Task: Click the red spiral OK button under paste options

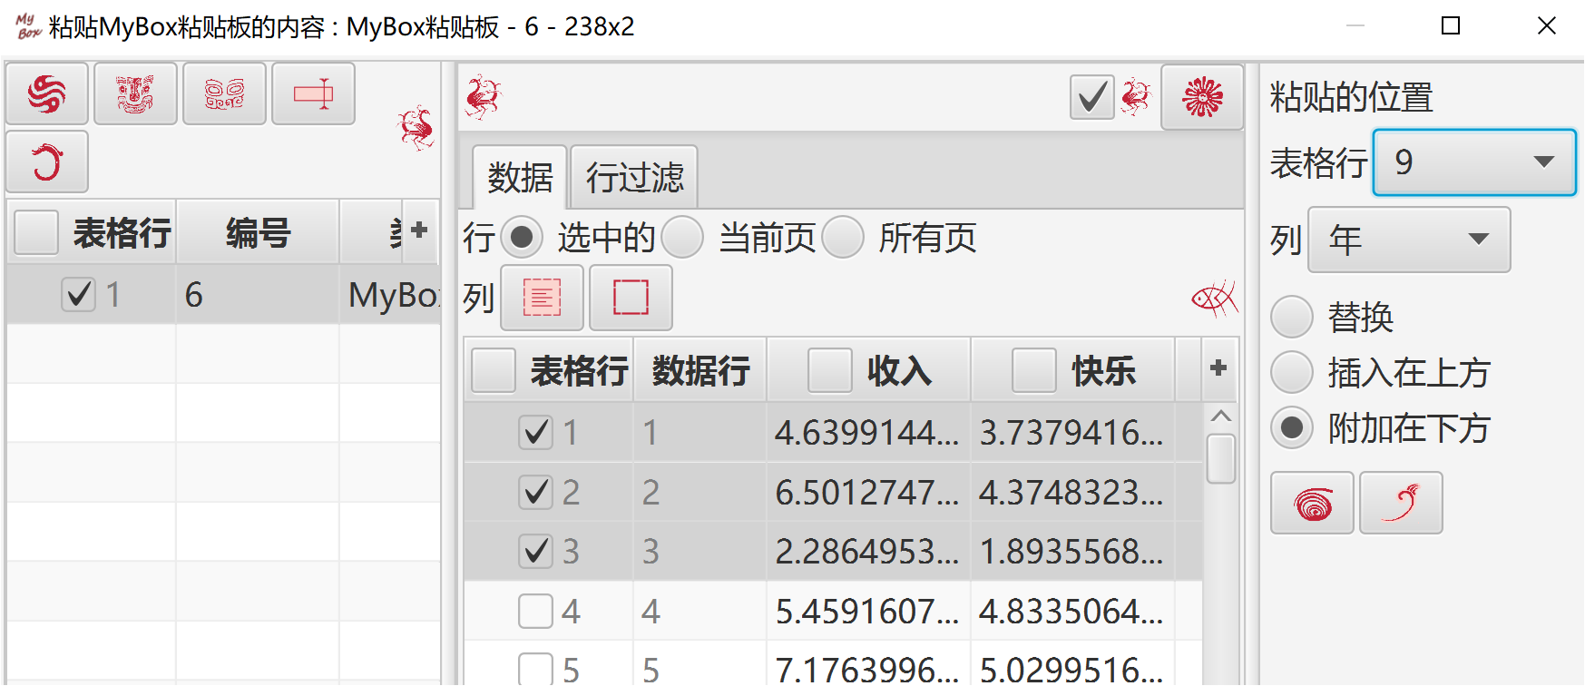Action: [1312, 503]
